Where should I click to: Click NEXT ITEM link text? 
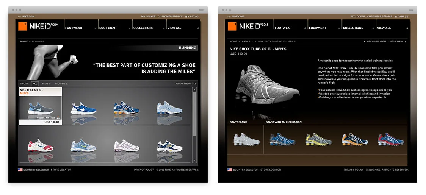click(x=396, y=42)
